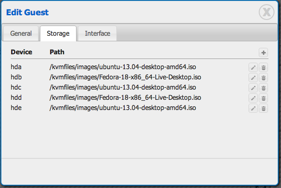Viewport: 281px width, 188px height.
Task: Open edit for hdd device
Action: pos(253,98)
